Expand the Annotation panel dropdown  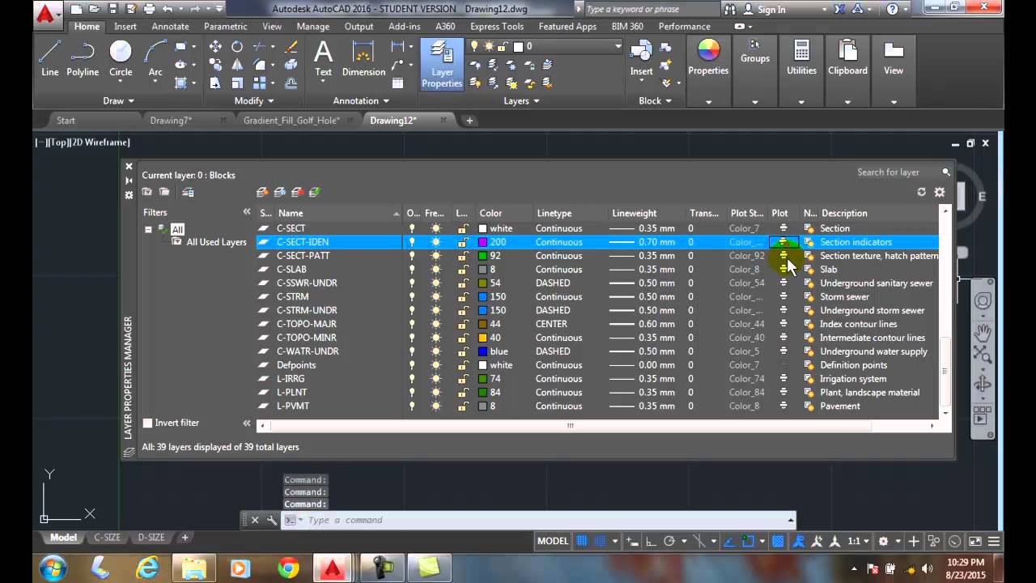361,101
